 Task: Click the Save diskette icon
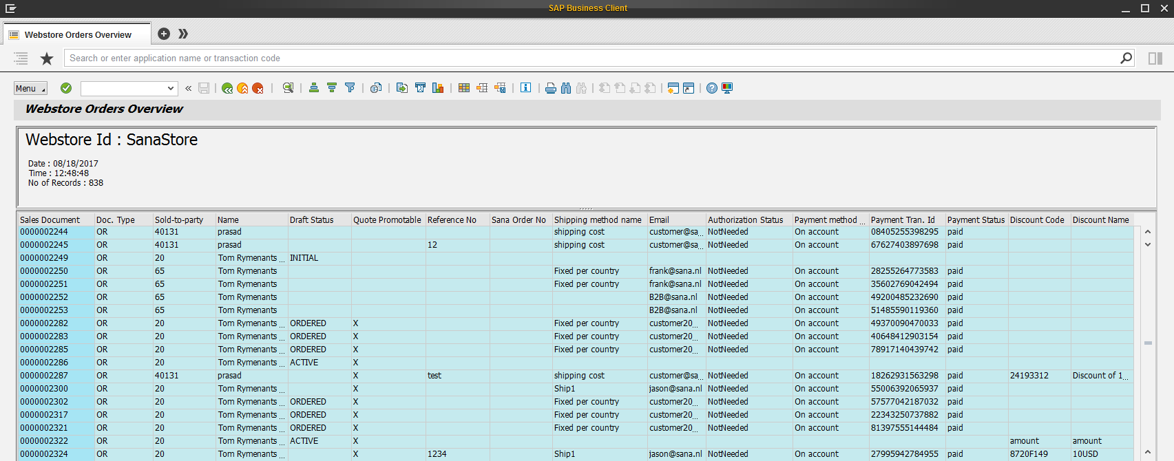(204, 88)
